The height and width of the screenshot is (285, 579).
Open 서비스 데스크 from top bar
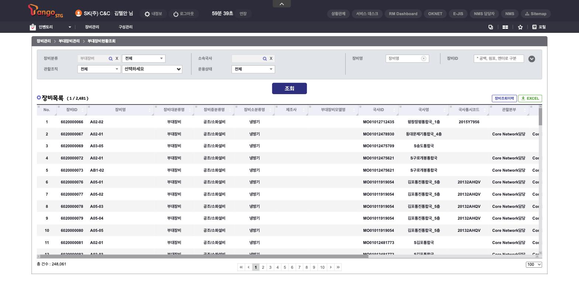click(x=367, y=14)
